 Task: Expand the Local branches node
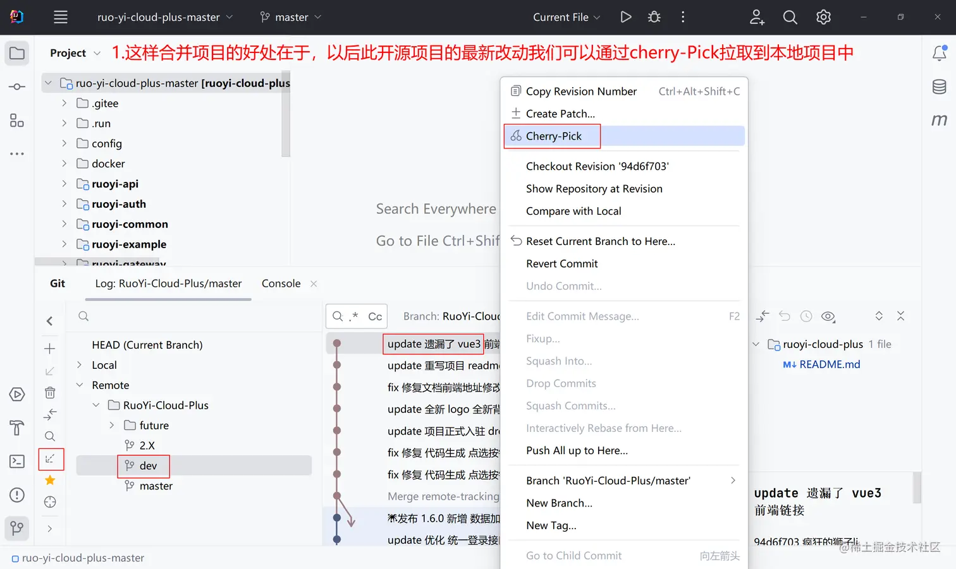(x=79, y=365)
